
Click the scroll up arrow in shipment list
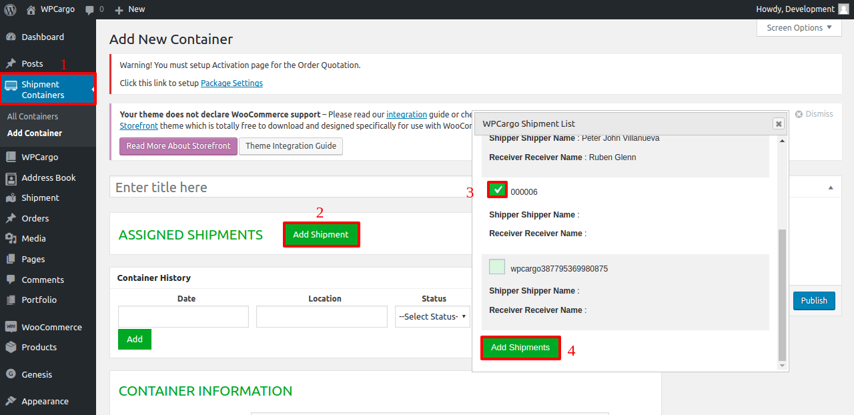tap(783, 140)
